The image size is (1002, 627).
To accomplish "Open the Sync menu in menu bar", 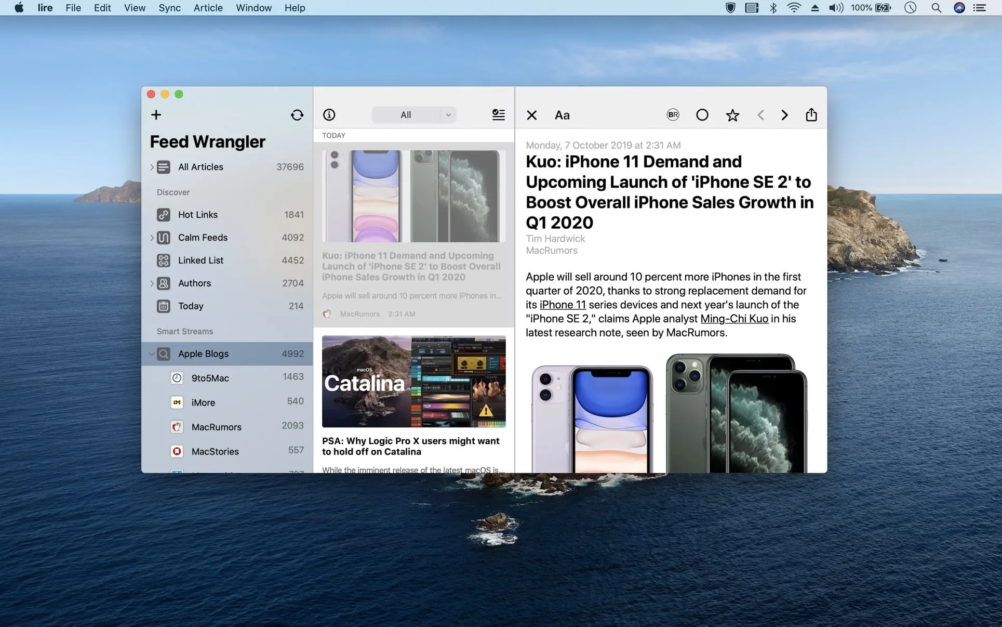I will (x=169, y=8).
